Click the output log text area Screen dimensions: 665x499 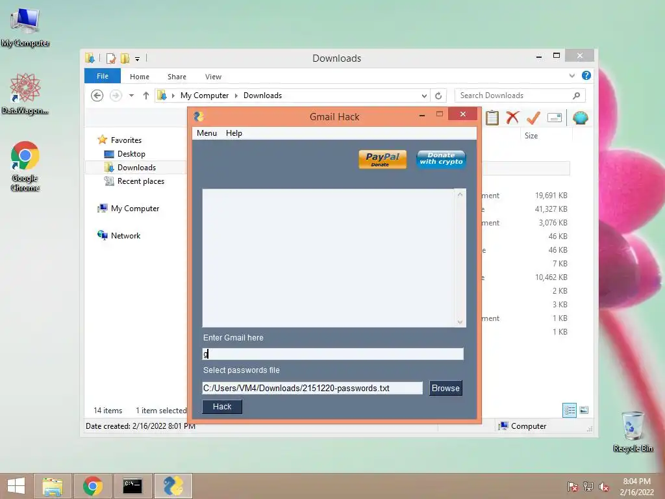tap(328, 257)
